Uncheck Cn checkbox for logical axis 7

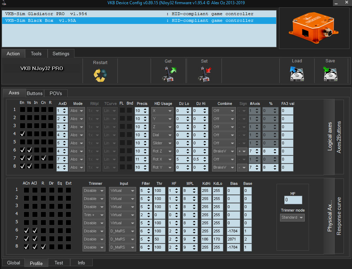(x=43, y=158)
